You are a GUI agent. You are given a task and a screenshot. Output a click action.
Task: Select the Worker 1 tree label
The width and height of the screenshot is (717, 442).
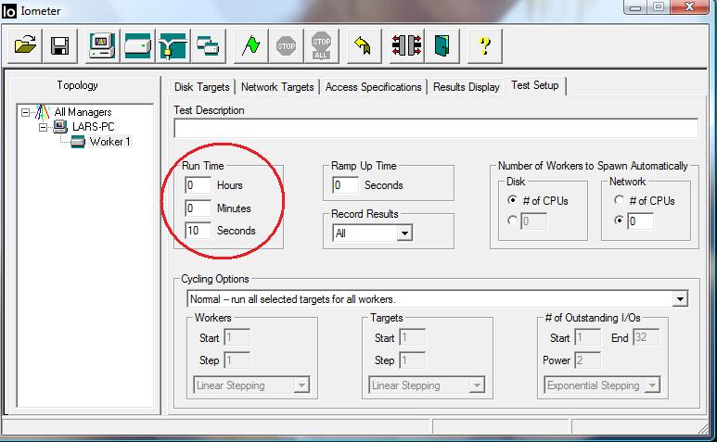click(109, 142)
